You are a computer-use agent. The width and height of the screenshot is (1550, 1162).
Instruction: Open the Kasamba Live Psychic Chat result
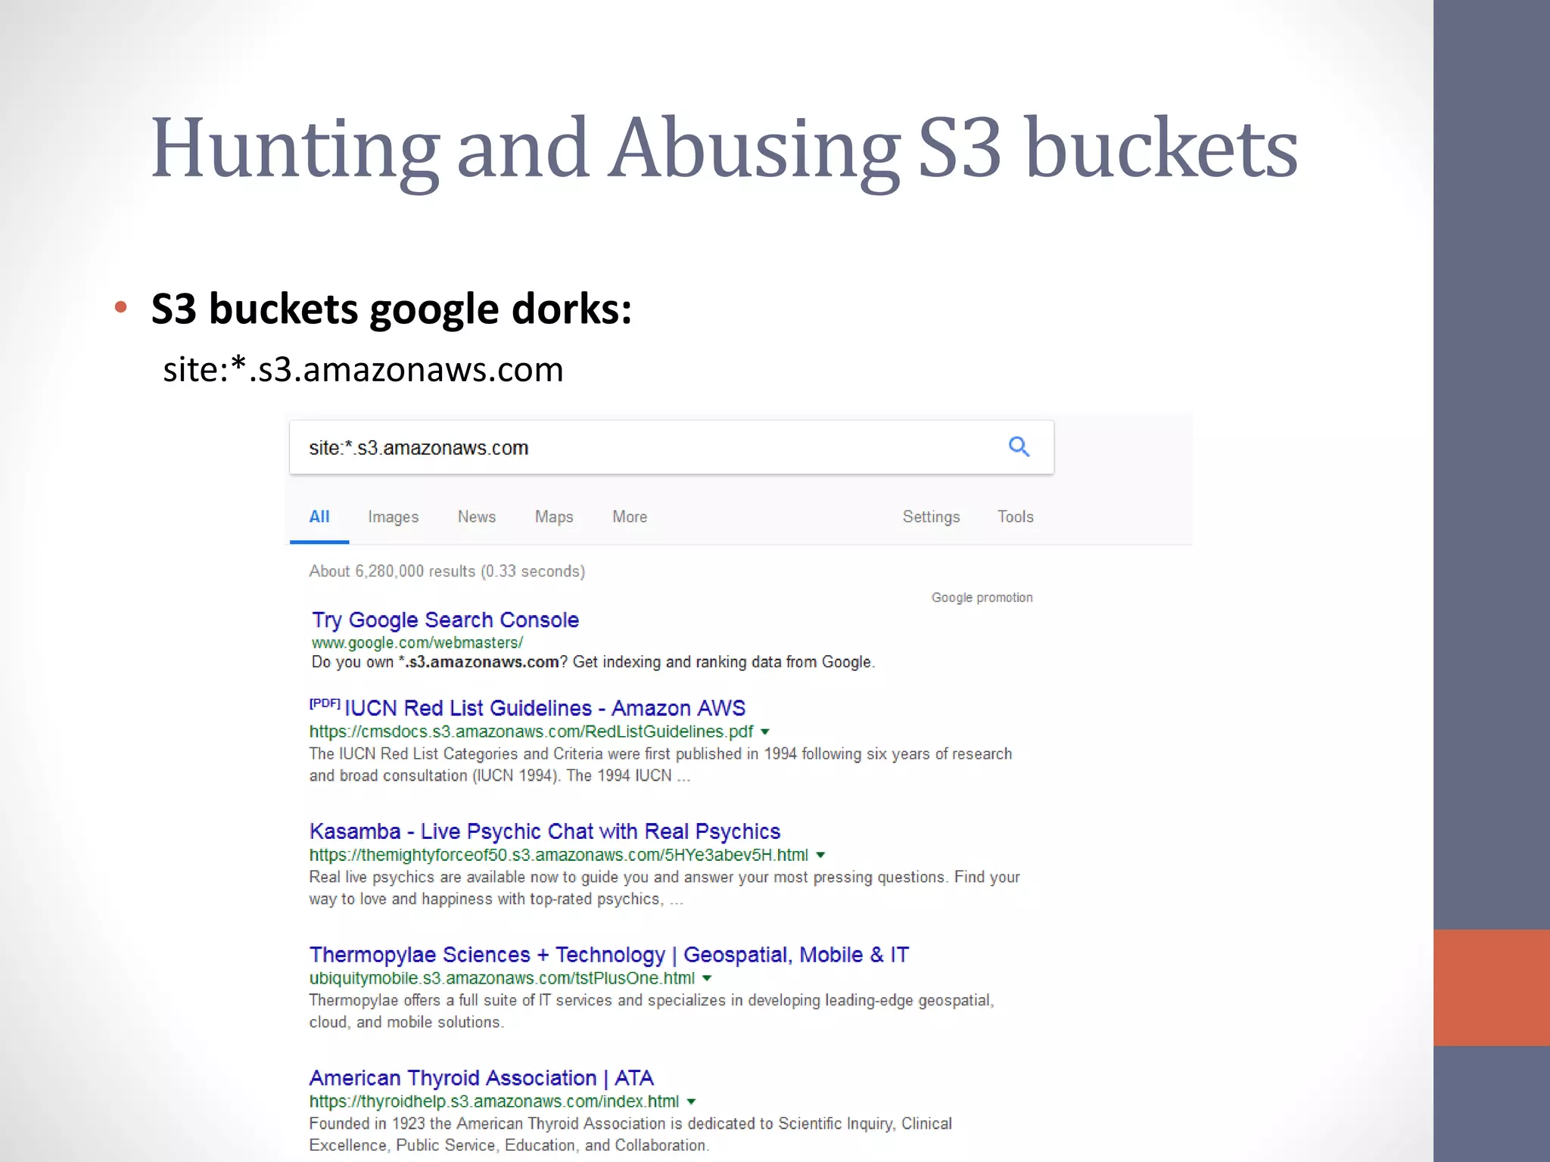pyautogui.click(x=545, y=831)
